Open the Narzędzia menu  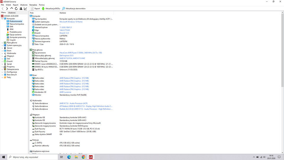33,5
